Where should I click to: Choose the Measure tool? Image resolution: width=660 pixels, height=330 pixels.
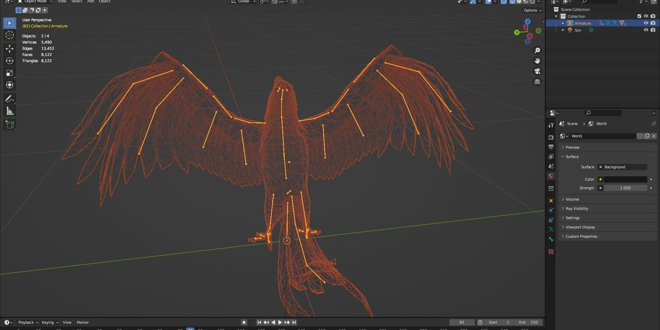tap(9, 111)
